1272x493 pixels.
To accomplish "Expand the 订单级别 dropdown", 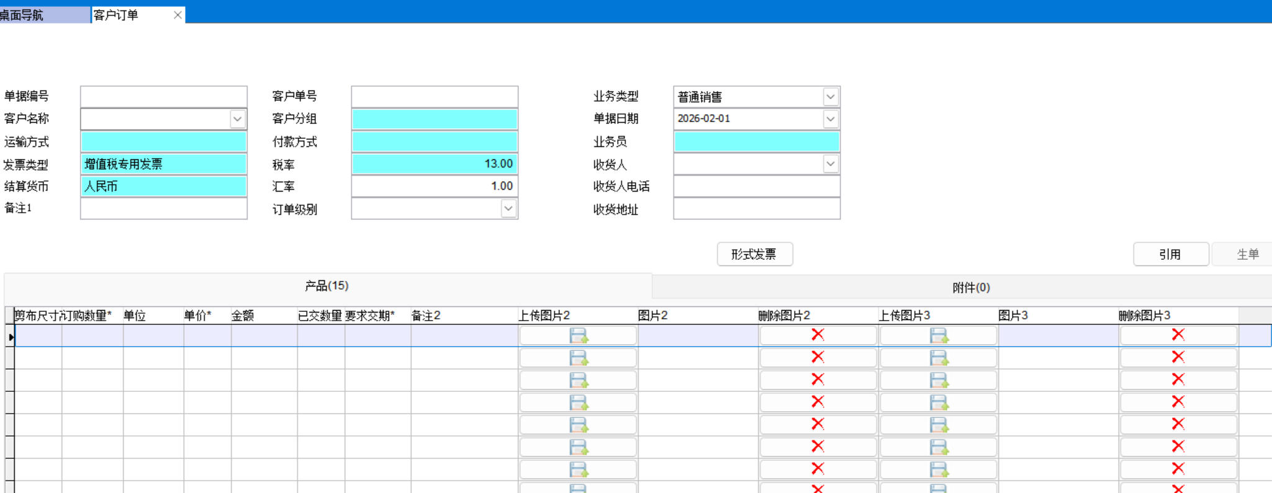I will pyautogui.click(x=508, y=209).
